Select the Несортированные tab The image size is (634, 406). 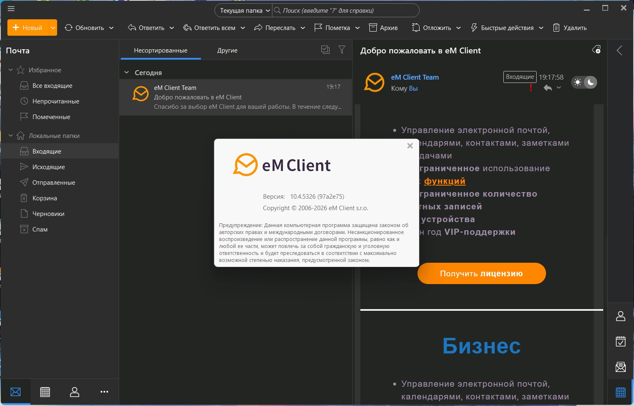coord(161,50)
